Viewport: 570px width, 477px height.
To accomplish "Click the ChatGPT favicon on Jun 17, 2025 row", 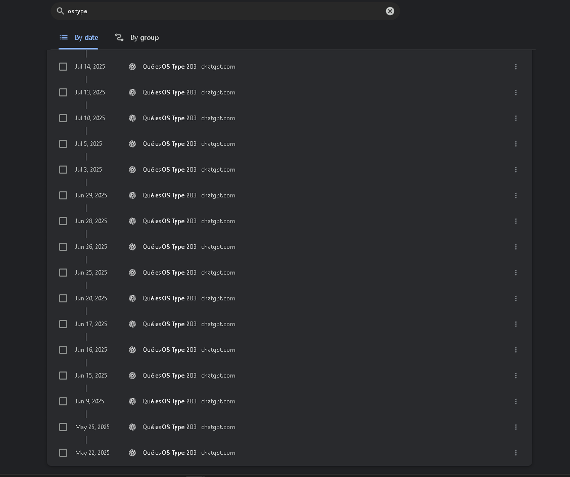I will click(x=132, y=324).
